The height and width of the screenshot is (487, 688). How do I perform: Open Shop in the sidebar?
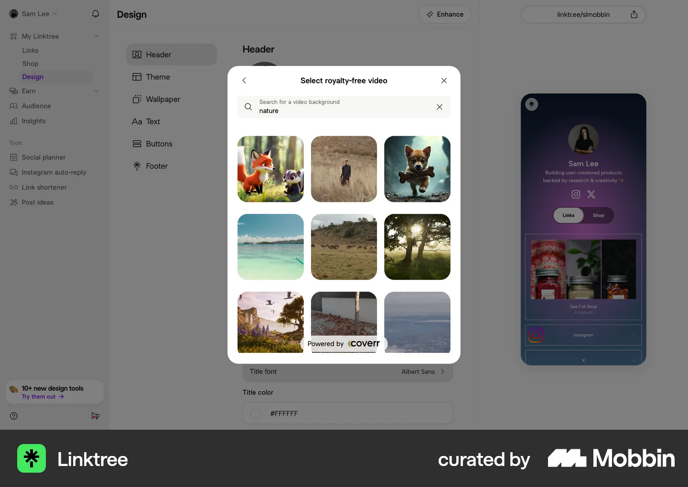pos(30,64)
